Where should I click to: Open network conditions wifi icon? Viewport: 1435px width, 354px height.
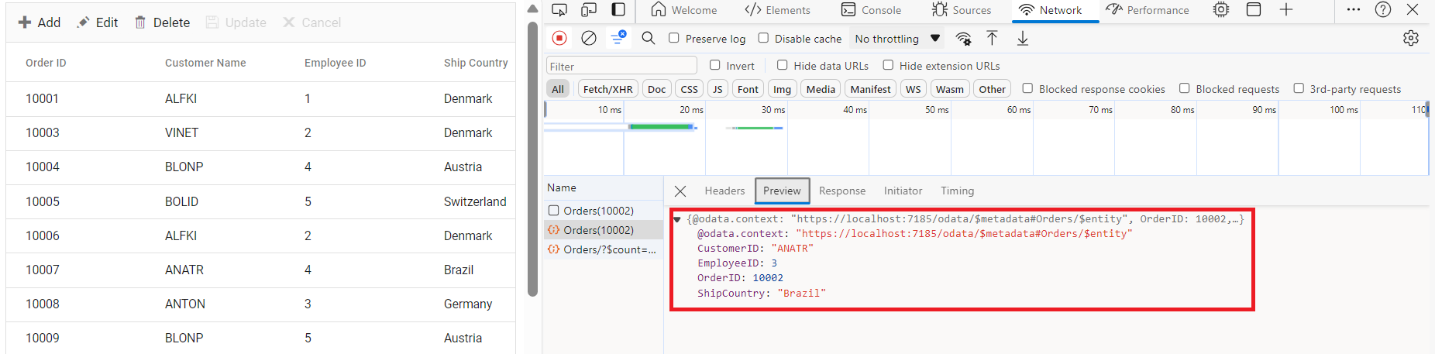[x=963, y=39]
